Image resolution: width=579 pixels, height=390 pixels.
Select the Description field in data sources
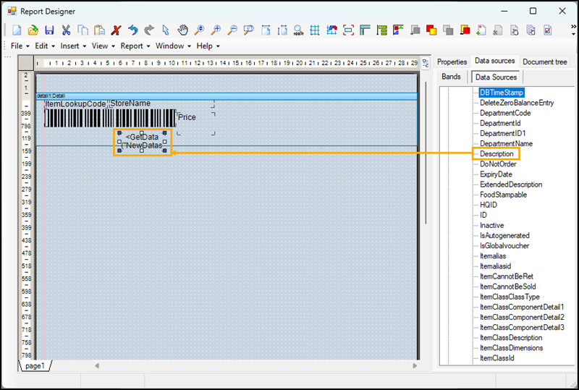click(x=496, y=153)
